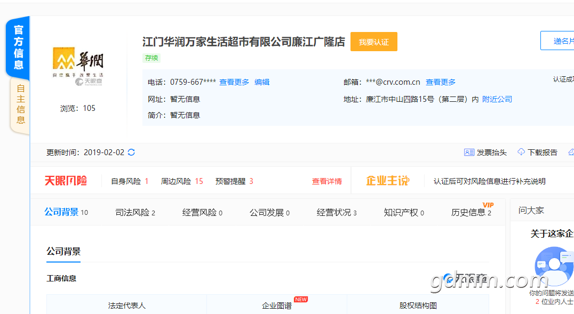Click 查看更多 next to the email
Screen dimensions: 574x314
(x=441, y=82)
